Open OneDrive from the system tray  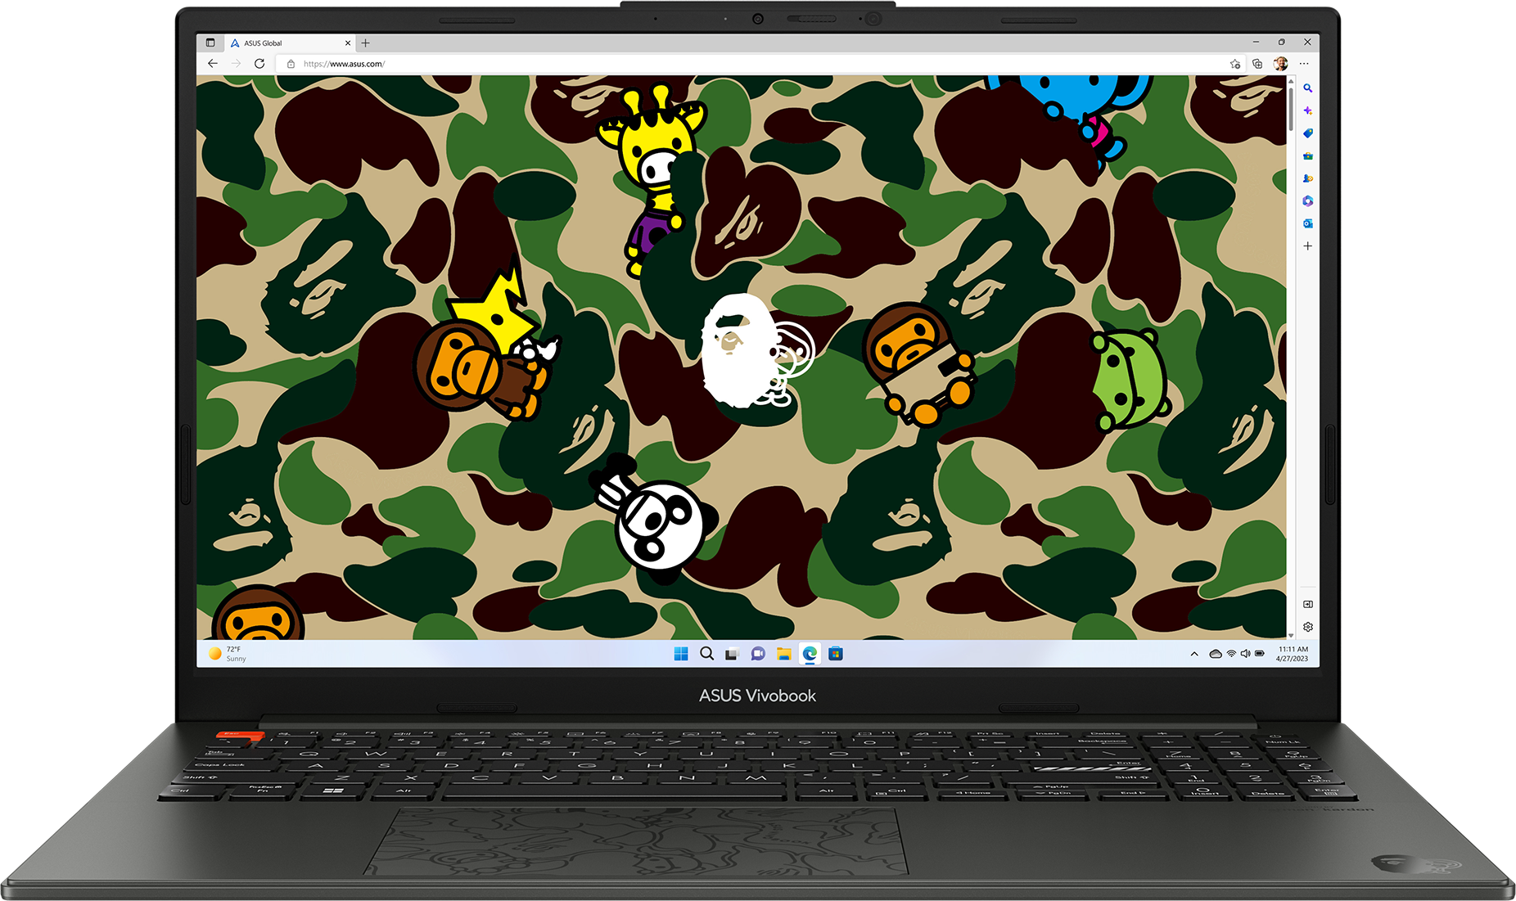point(1216,654)
